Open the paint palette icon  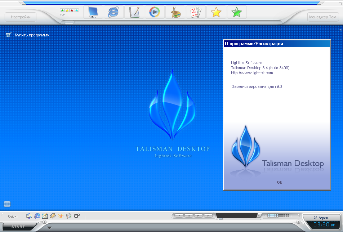click(175, 12)
